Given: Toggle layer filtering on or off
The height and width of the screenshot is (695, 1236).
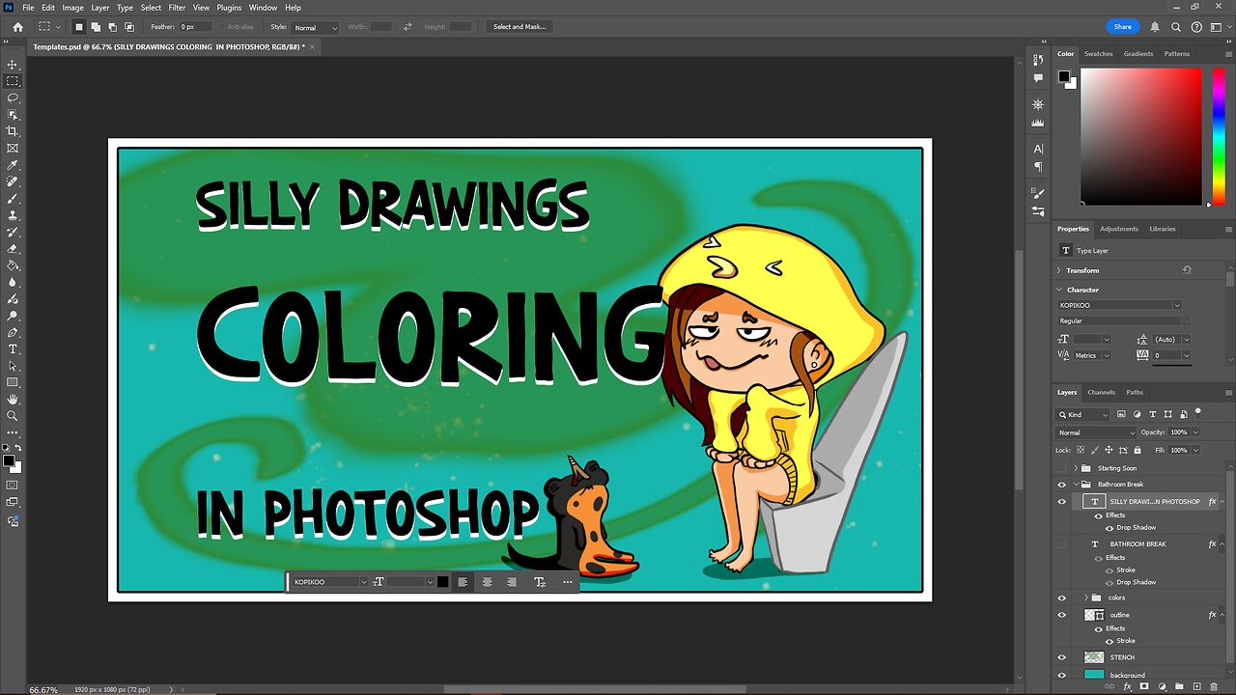Looking at the screenshot, I should [1198, 412].
